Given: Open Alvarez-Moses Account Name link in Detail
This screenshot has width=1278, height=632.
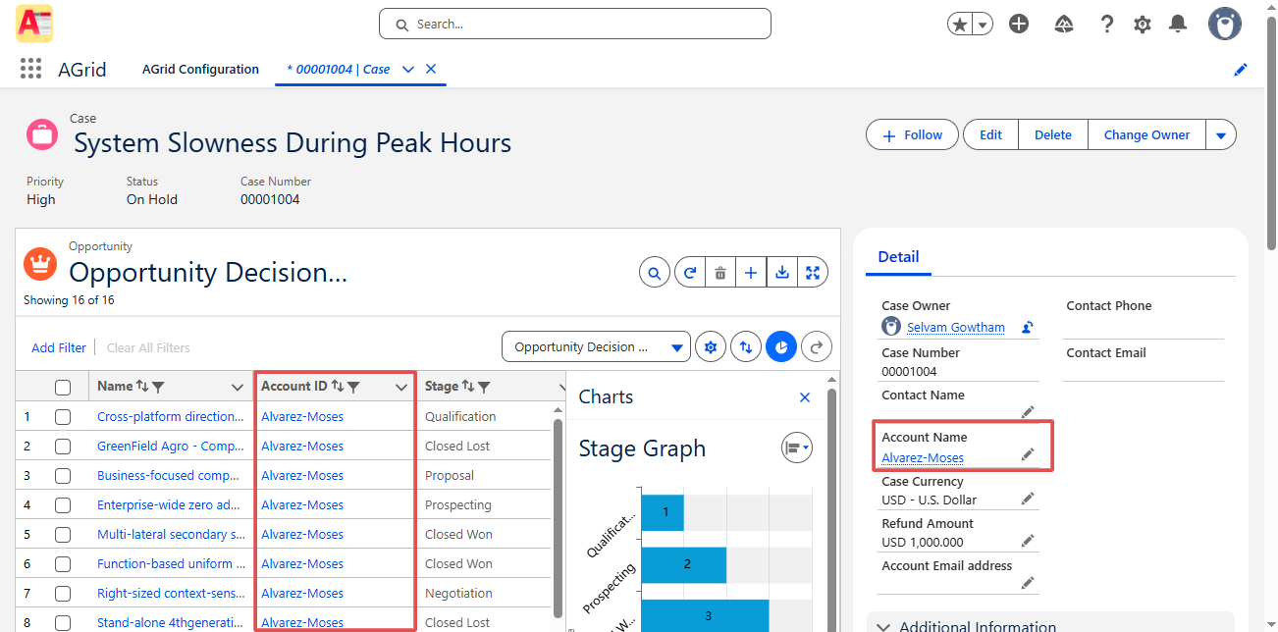Looking at the screenshot, I should click(923, 458).
